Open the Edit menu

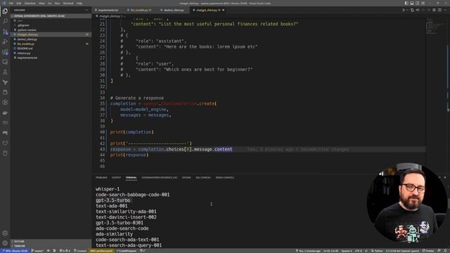[x=19, y=3]
